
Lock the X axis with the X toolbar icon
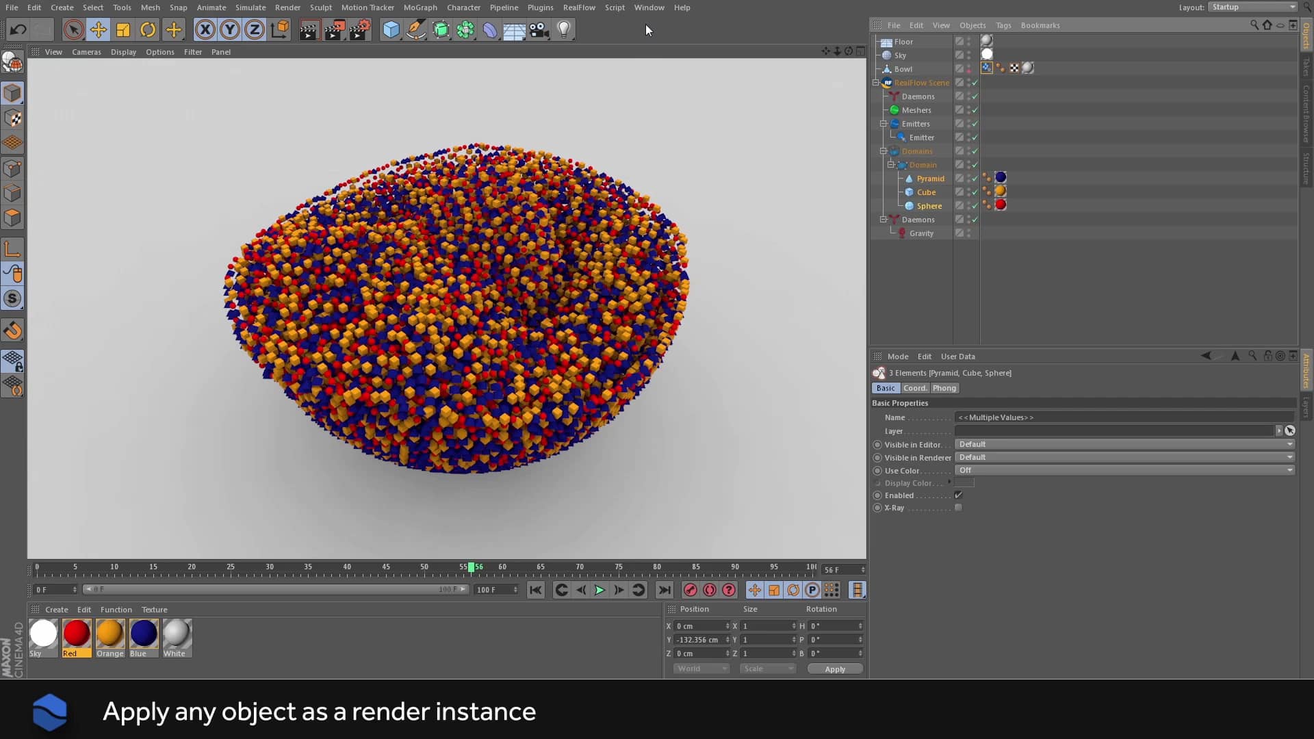point(205,29)
